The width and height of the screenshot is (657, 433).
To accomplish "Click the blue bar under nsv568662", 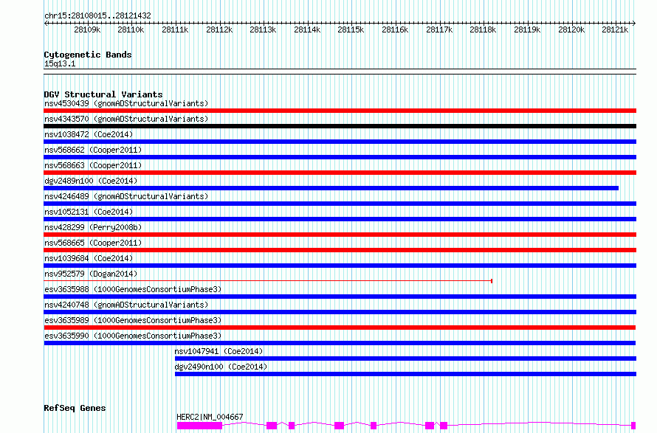I will pos(340,157).
